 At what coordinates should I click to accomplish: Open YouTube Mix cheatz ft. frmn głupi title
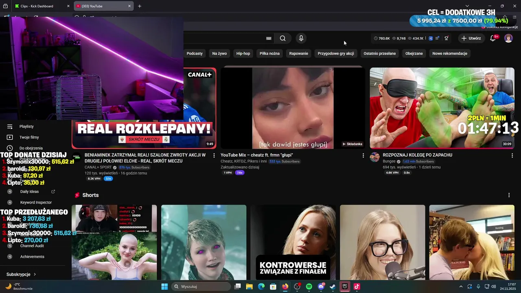257,155
